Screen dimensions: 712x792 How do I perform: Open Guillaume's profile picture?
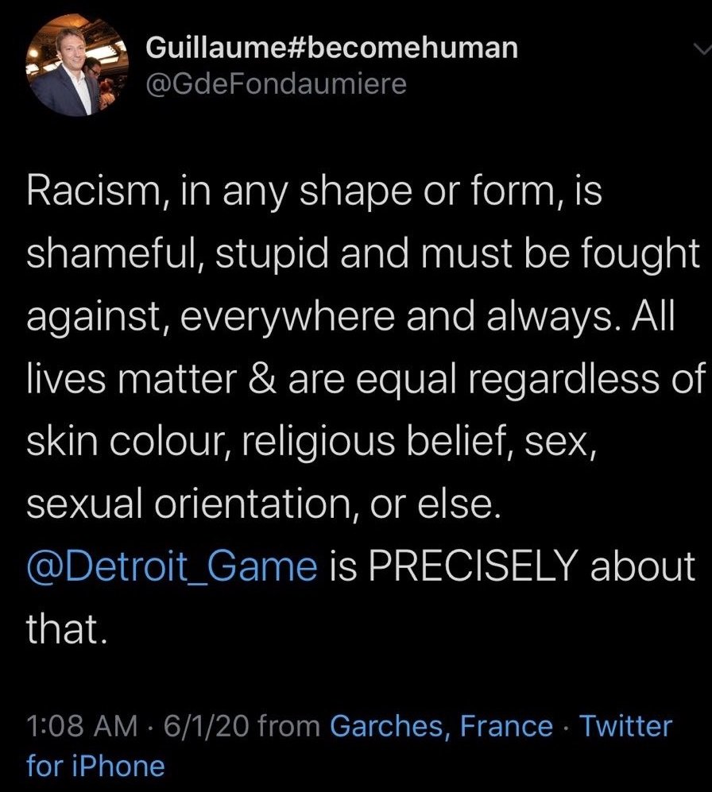pos(77,66)
